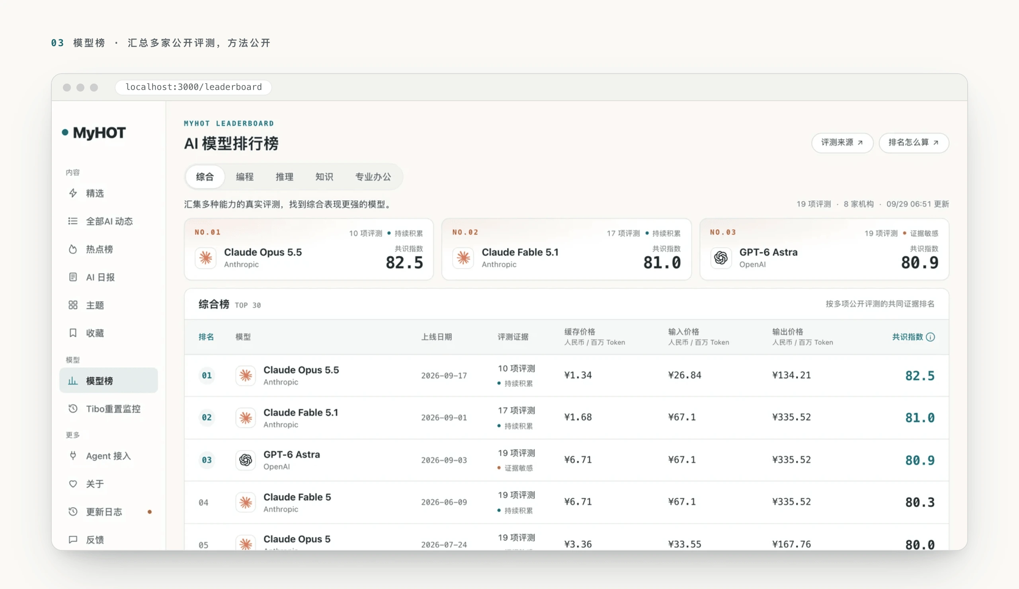Click the heart icon beside 关于
Screen dimensions: 1019x589
tap(73, 484)
